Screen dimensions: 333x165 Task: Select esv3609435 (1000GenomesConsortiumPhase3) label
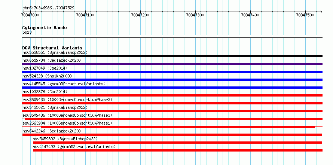67,100
